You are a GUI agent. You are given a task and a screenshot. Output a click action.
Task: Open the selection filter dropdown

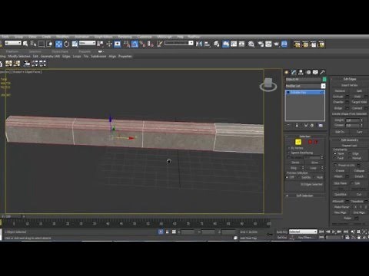pos(12,43)
